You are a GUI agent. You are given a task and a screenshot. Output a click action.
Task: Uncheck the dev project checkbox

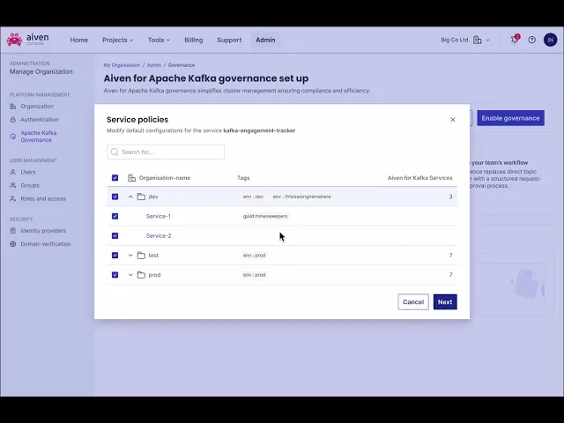point(115,197)
